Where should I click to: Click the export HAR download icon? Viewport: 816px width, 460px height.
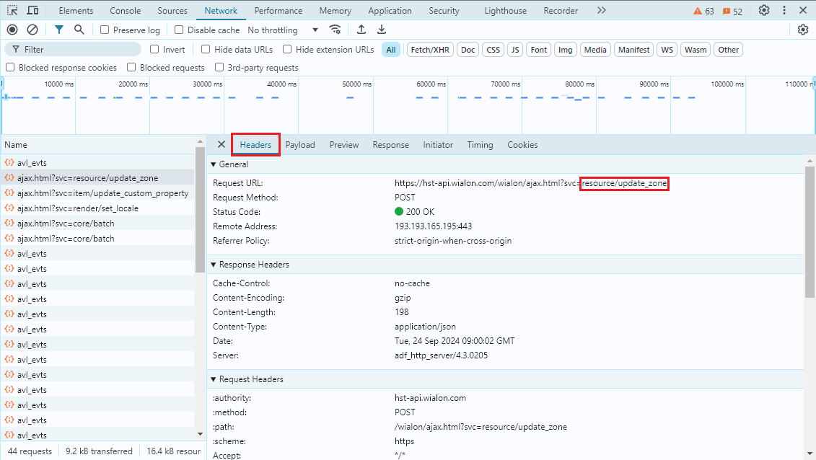382,30
